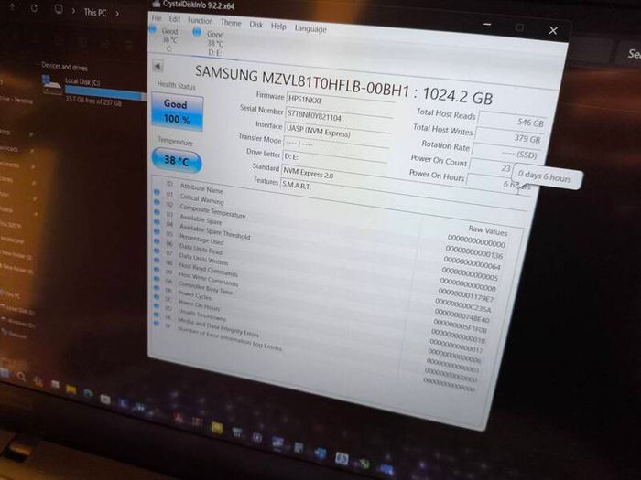Click the Drive Letter field D: E:
Image resolution: width=641 pixels, height=480 pixels.
(x=334, y=160)
